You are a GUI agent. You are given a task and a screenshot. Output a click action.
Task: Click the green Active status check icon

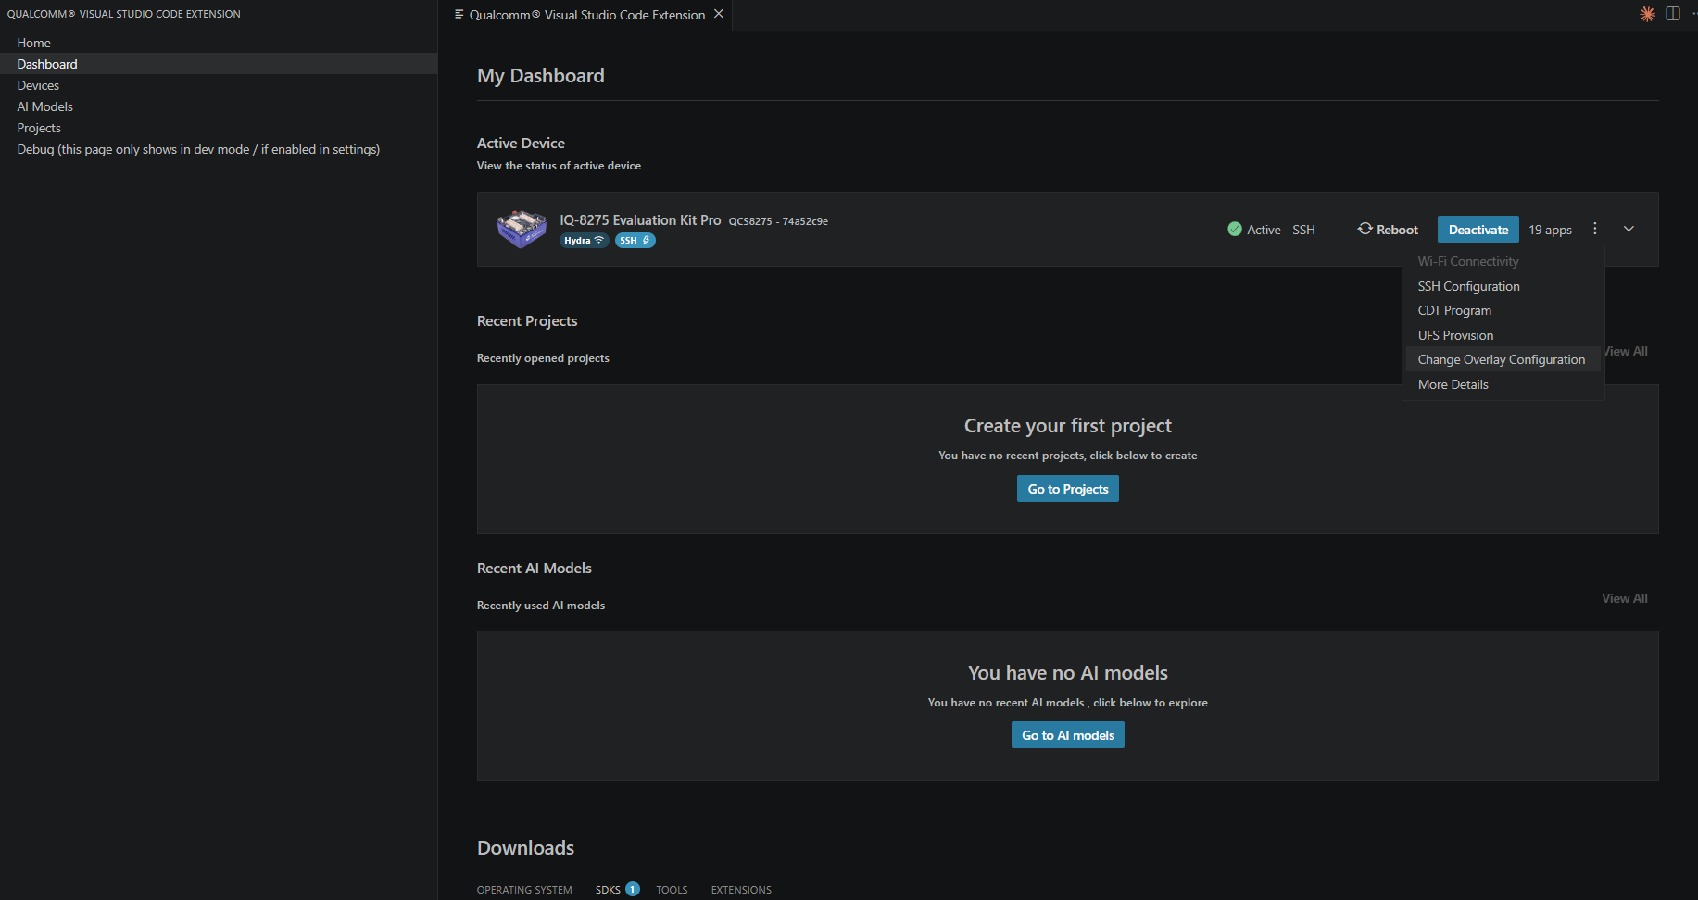[1235, 230]
